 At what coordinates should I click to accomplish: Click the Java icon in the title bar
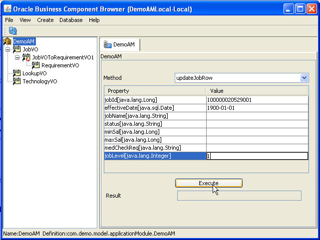[x=7, y=9]
